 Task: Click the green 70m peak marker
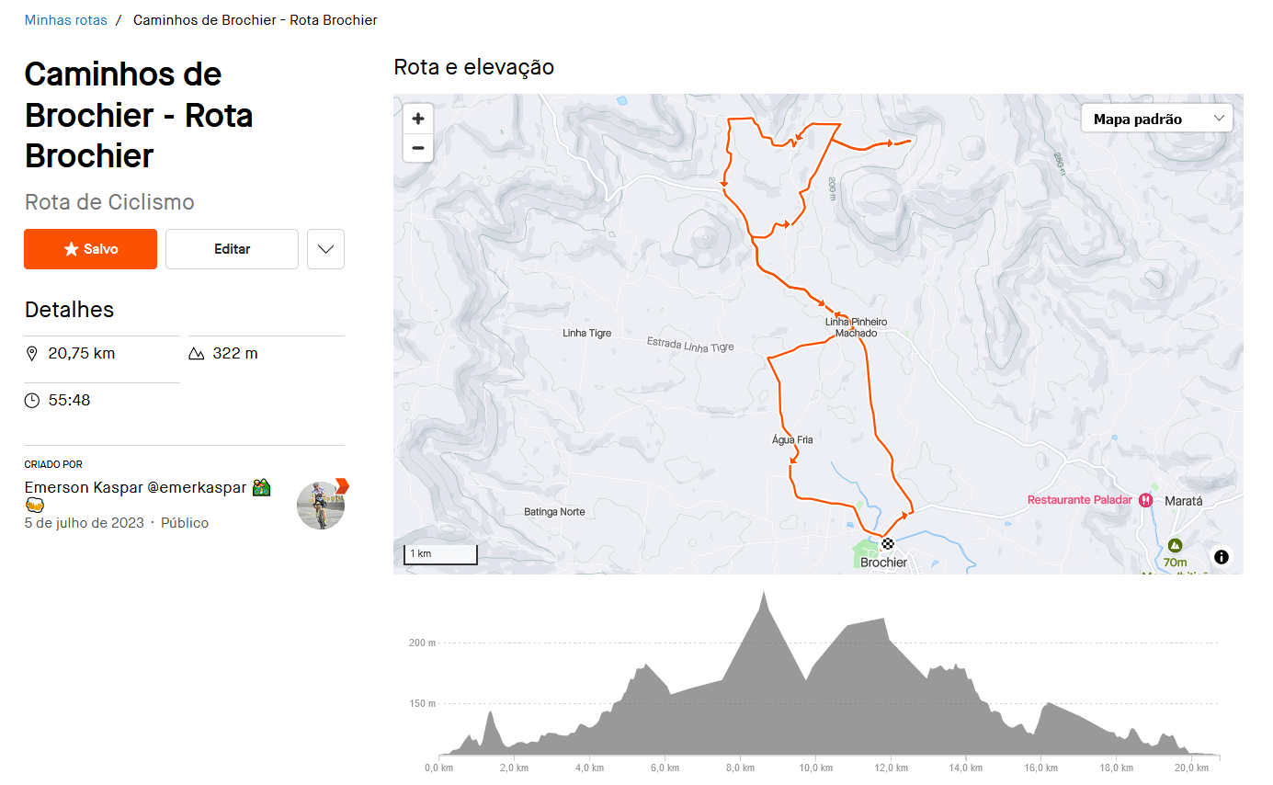[1175, 545]
